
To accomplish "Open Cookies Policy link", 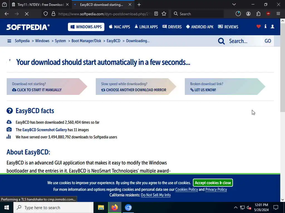I will (186, 189).
